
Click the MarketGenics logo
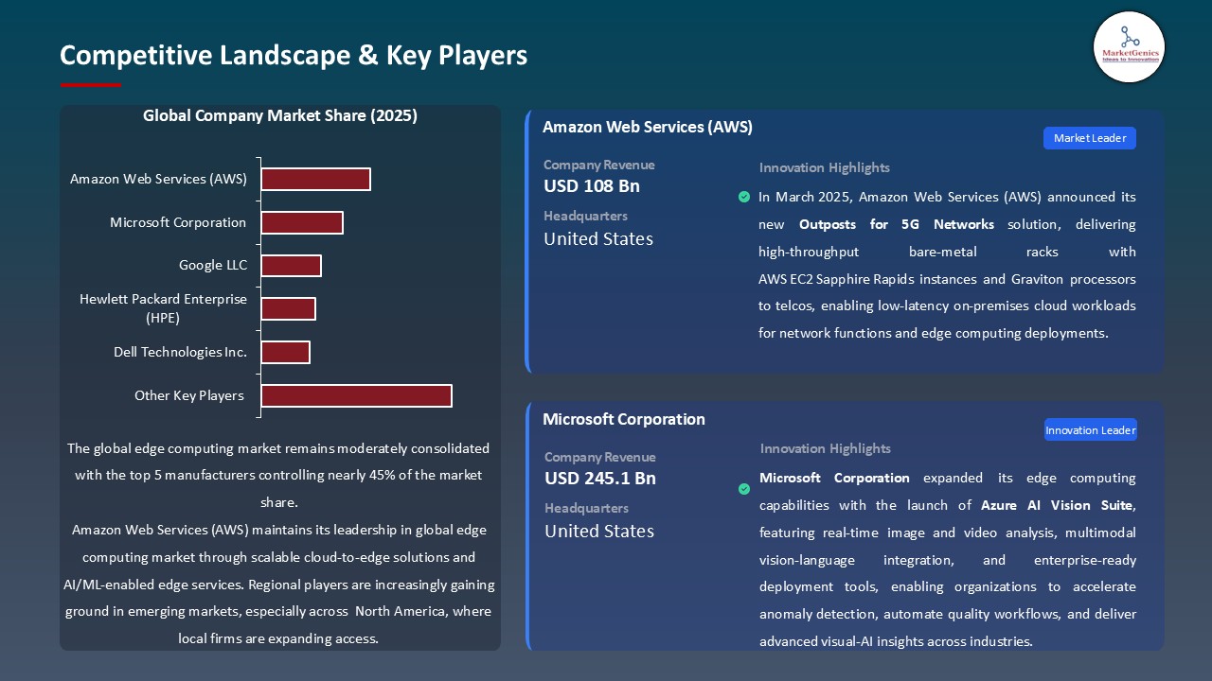click(1129, 47)
